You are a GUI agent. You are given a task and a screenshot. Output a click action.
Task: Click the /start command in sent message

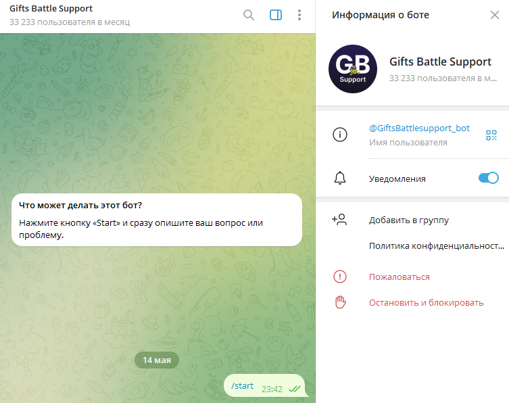click(242, 386)
